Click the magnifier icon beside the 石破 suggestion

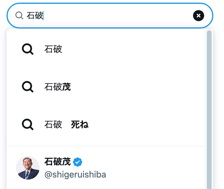click(27, 49)
